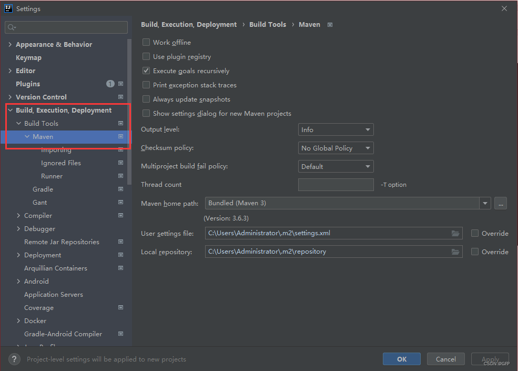Open Ignored Files under Maven

pos(61,163)
